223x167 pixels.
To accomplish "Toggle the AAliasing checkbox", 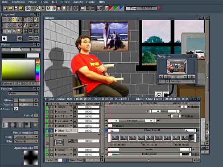I will pyautogui.click(x=16, y=109).
